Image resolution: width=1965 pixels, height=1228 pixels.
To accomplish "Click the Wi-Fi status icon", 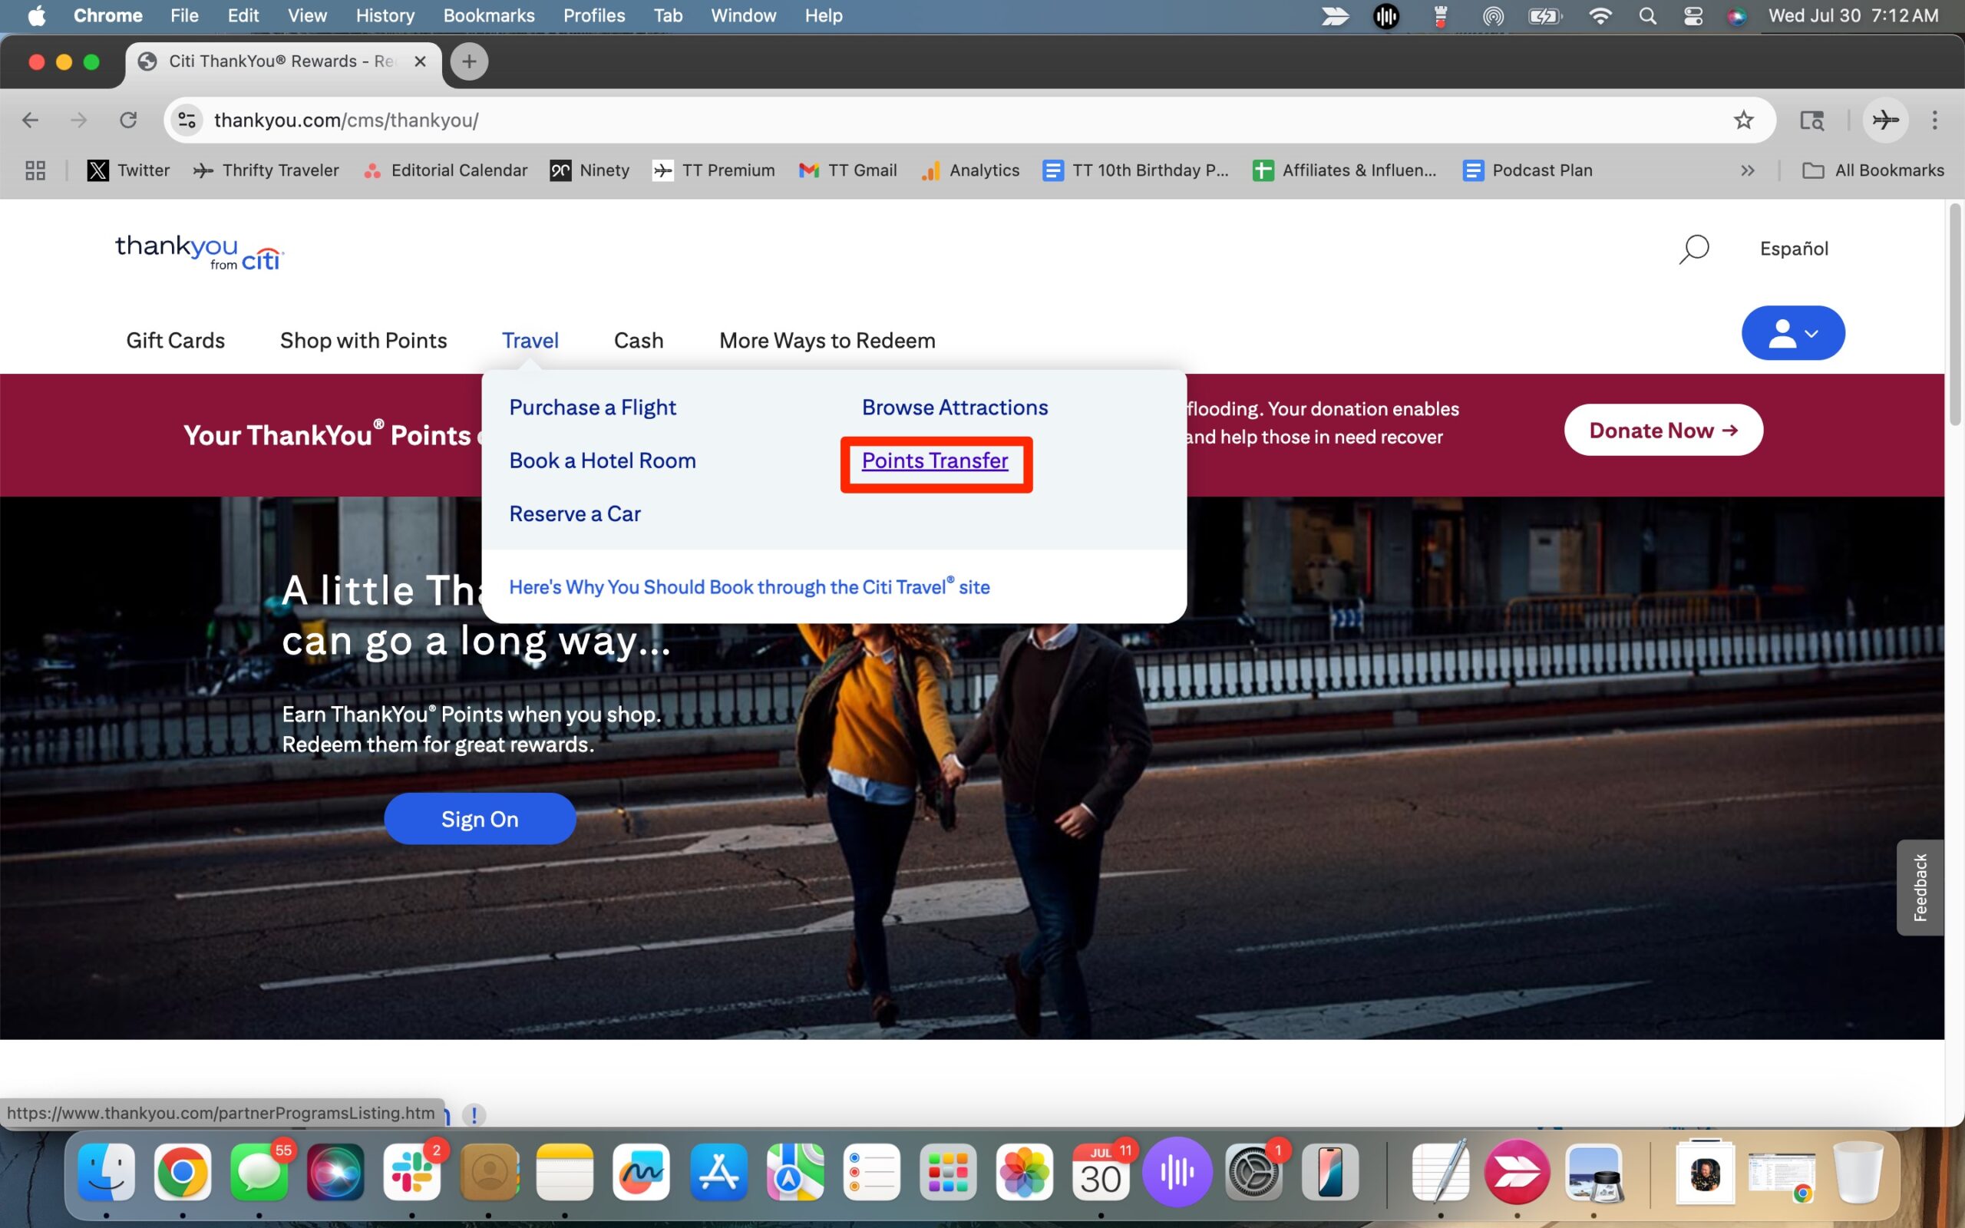I will pyautogui.click(x=1600, y=15).
